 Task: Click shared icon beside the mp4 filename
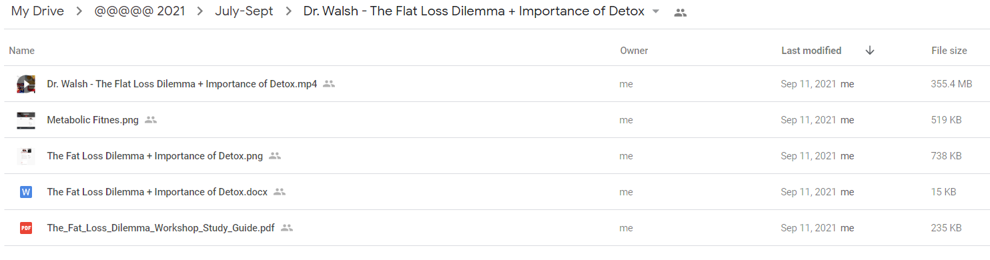[x=329, y=84]
